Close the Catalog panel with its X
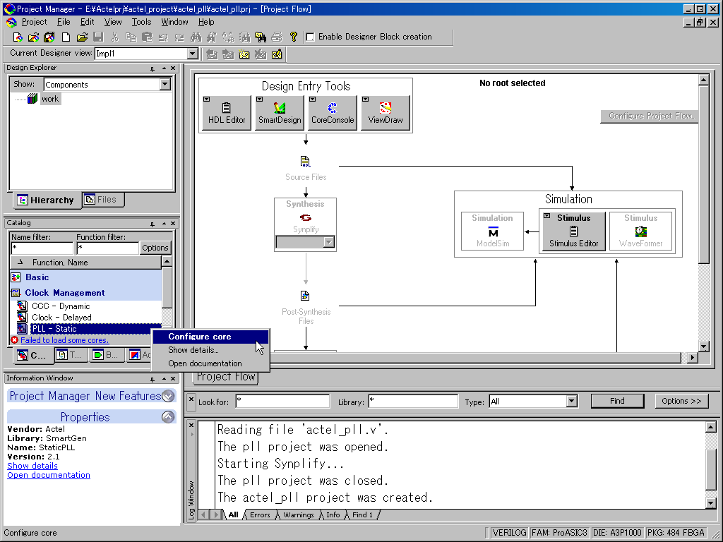This screenshot has height=542, width=723. [x=173, y=224]
